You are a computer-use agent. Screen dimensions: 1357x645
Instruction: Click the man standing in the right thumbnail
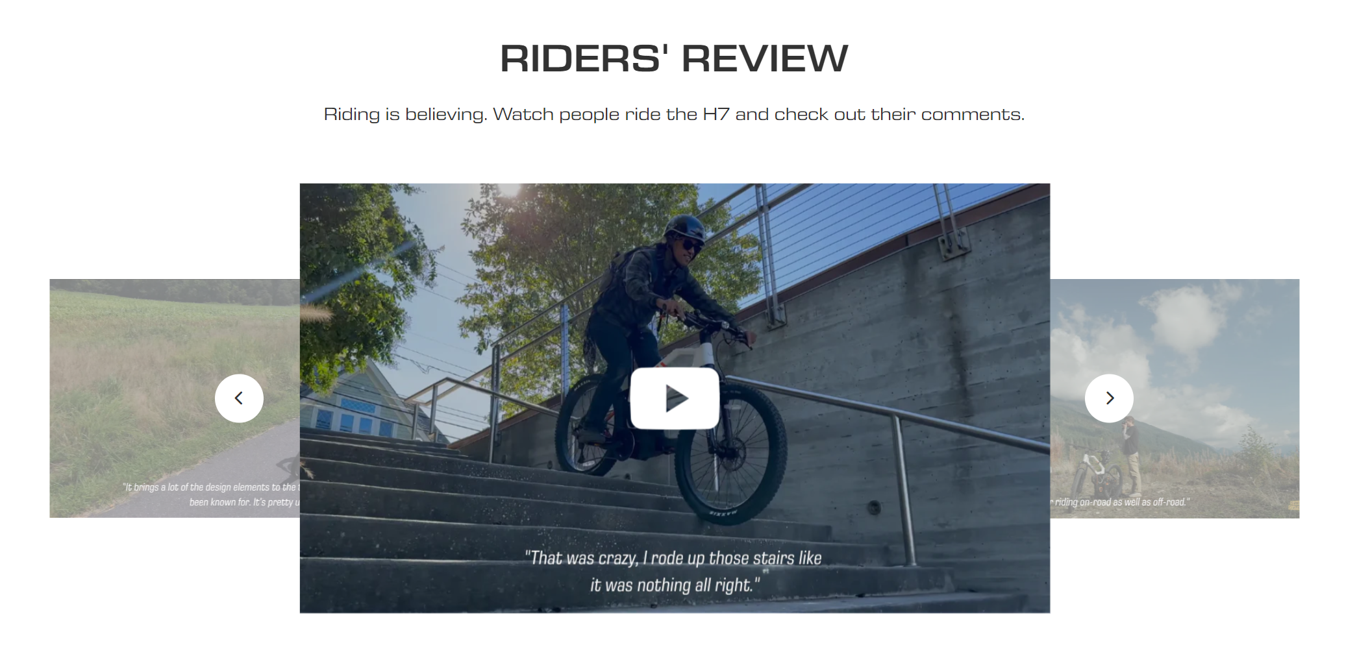pyautogui.click(x=1132, y=456)
